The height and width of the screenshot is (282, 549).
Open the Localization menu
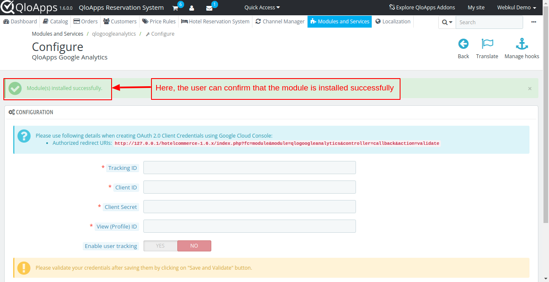point(393,21)
